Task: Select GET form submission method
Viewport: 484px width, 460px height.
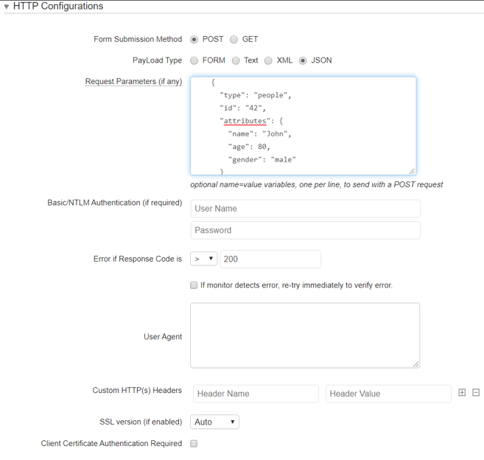Action: click(234, 40)
